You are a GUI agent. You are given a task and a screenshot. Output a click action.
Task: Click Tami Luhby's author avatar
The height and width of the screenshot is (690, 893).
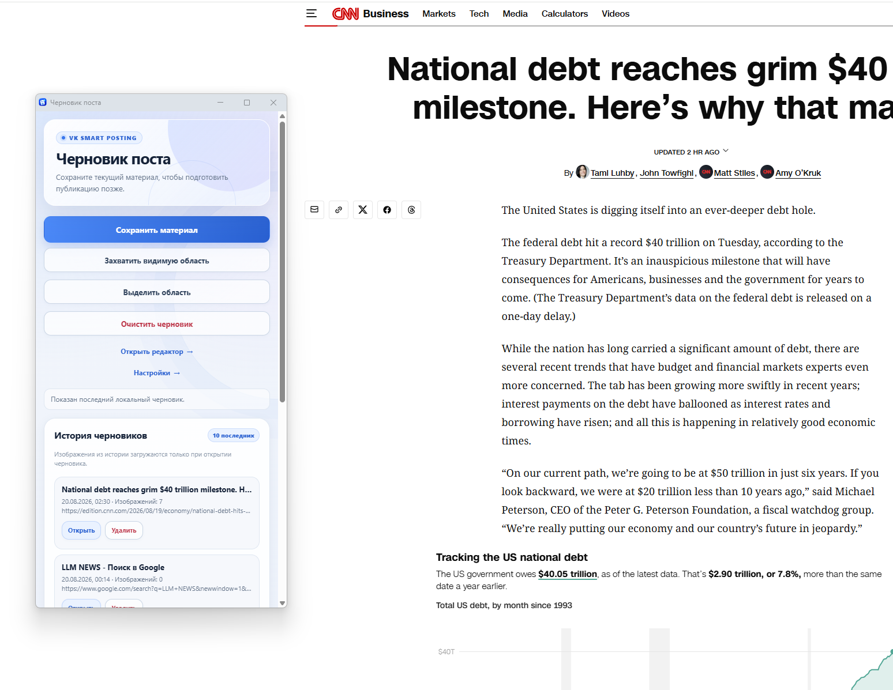[582, 172]
